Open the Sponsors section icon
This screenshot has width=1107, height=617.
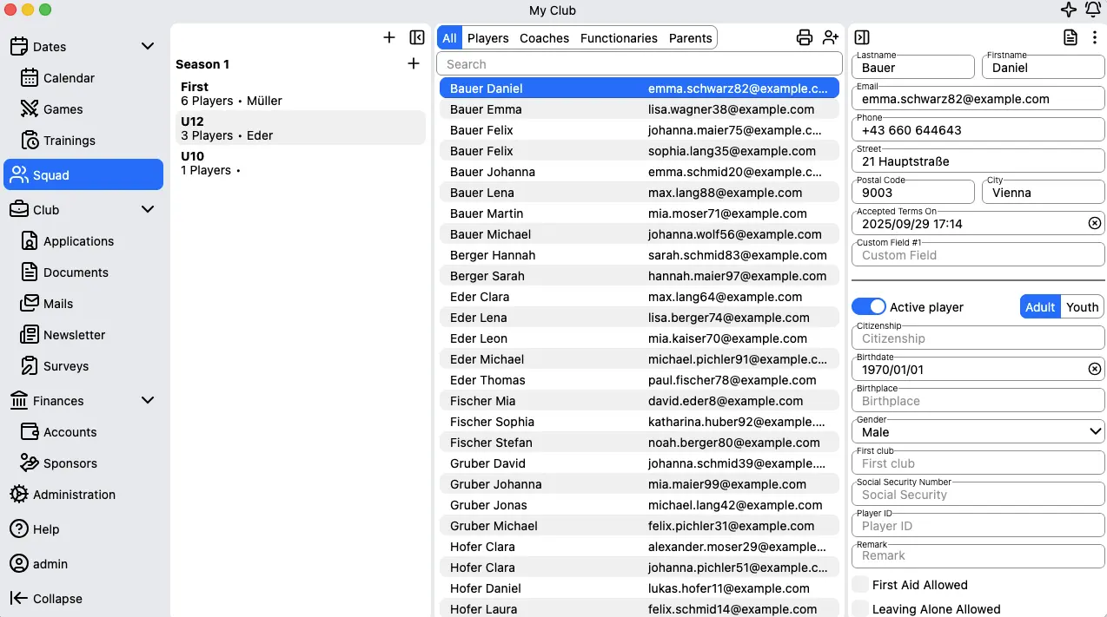click(x=30, y=463)
